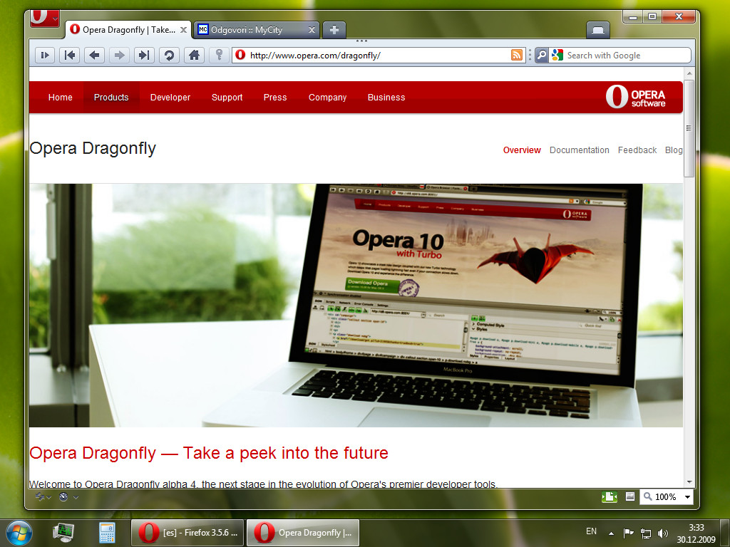Open the Opera Unite status menu
730x547 pixels.
68,496
